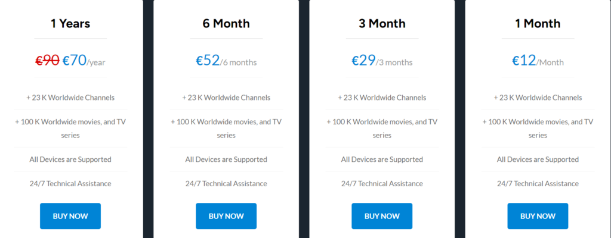The width and height of the screenshot is (611, 238).
Task: Hit Buy Now on the 1 Month plan
Action: [538, 216]
